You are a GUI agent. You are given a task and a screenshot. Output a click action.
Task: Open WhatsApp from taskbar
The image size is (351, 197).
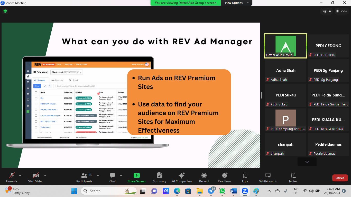pyautogui.click(x=222, y=191)
